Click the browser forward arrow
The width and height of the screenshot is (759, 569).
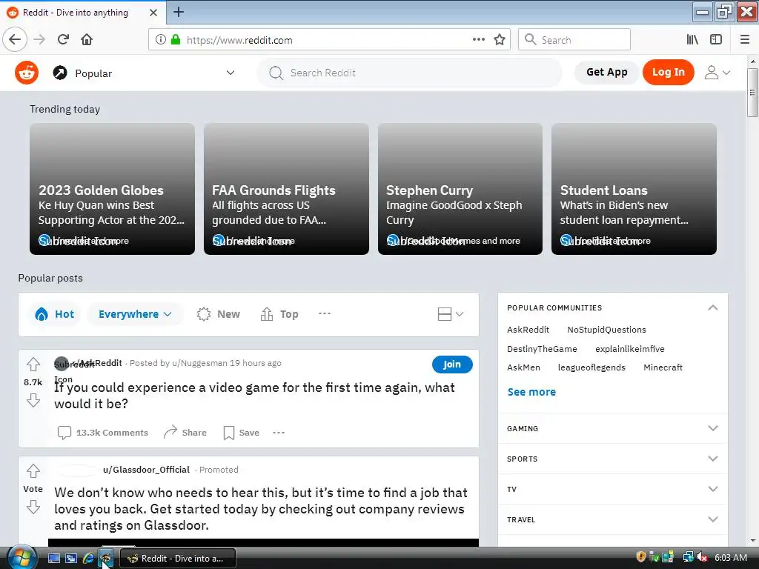coord(39,40)
